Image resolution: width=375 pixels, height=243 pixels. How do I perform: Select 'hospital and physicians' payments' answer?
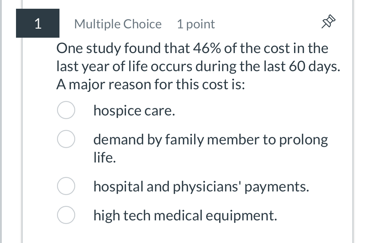[x=66, y=186]
